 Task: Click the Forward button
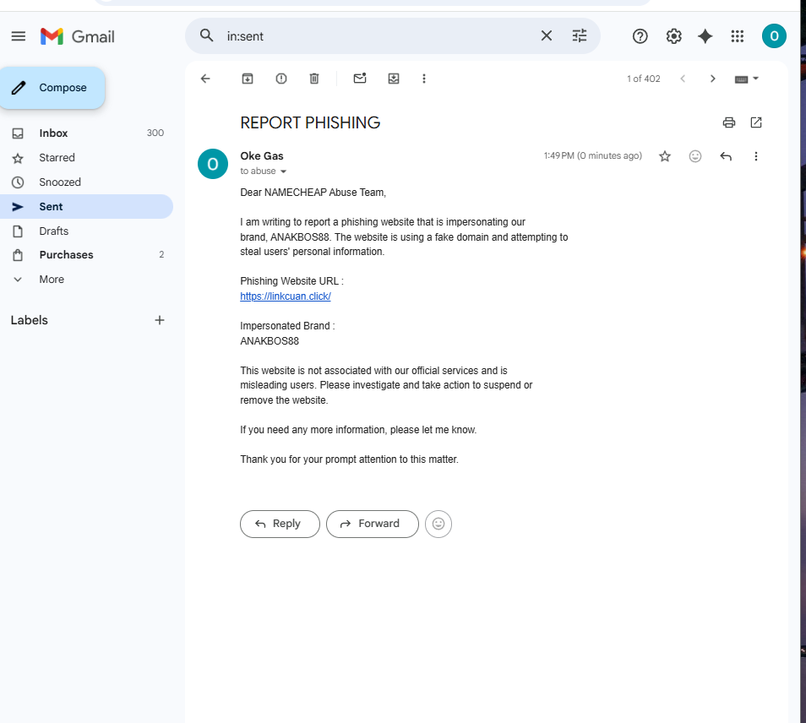tap(372, 524)
